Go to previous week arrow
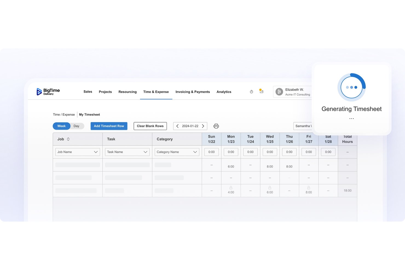405x270 pixels. coord(177,126)
